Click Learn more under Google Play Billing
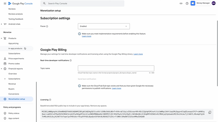 tap(138, 54)
